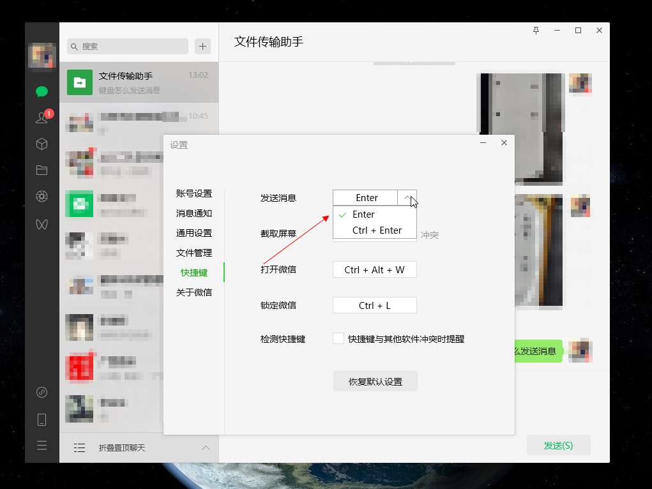The width and height of the screenshot is (652, 489).
Task: Open Moments shutter icon in sidebar
Action: pyautogui.click(x=42, y=196)
